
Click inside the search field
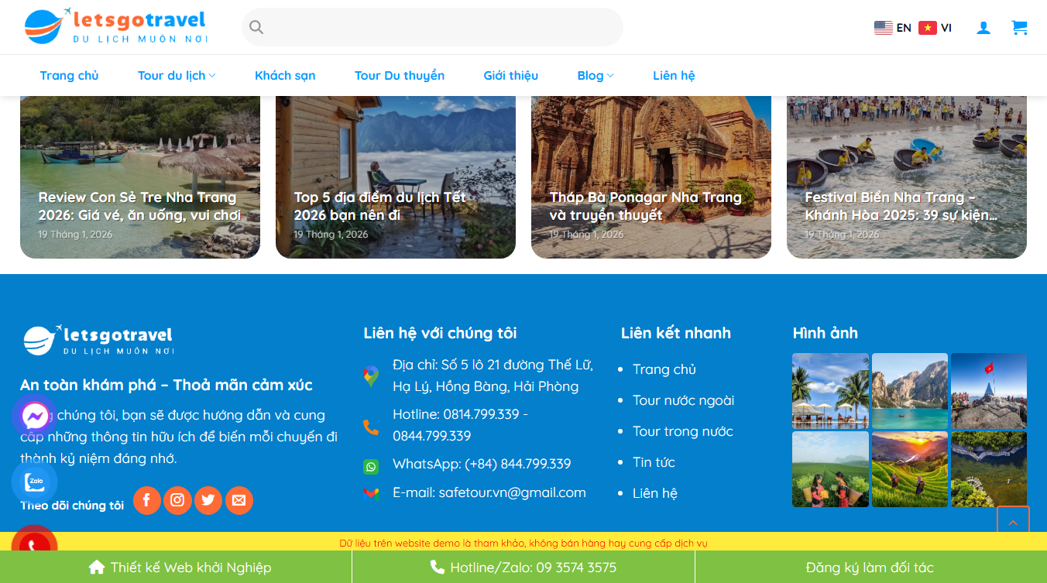(x=432, y=27)
